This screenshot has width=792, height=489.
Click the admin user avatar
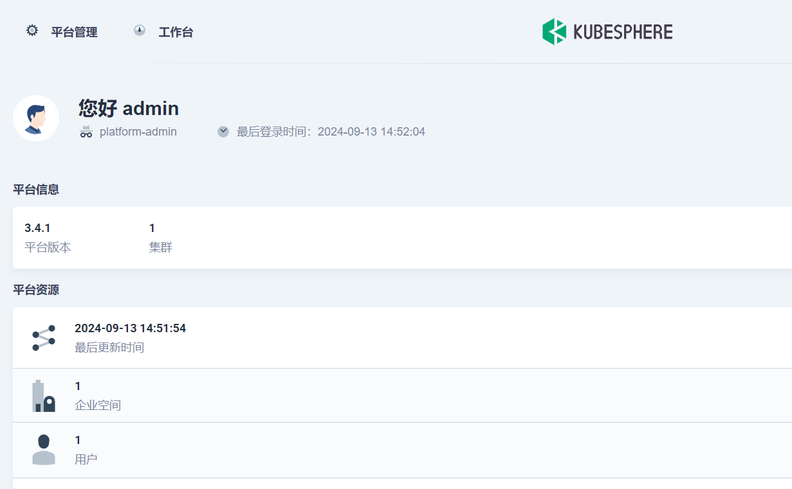click(x=36, y=118)
